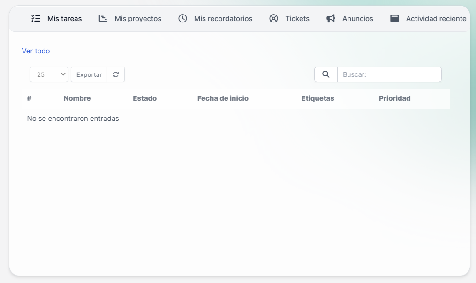Sort the table by Nombre
Screen dimensions: 476x283
click(77, 98)
